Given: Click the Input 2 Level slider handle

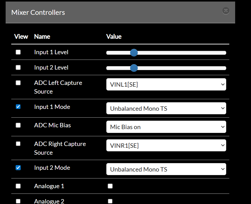Looking at the screenshot, I should tap(134, 68).
